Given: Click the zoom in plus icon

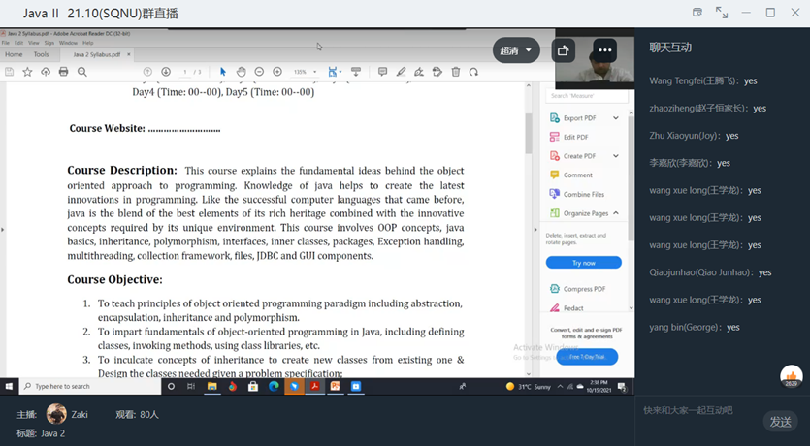Looking at the screenshot, I should click(x=277, y=72).
